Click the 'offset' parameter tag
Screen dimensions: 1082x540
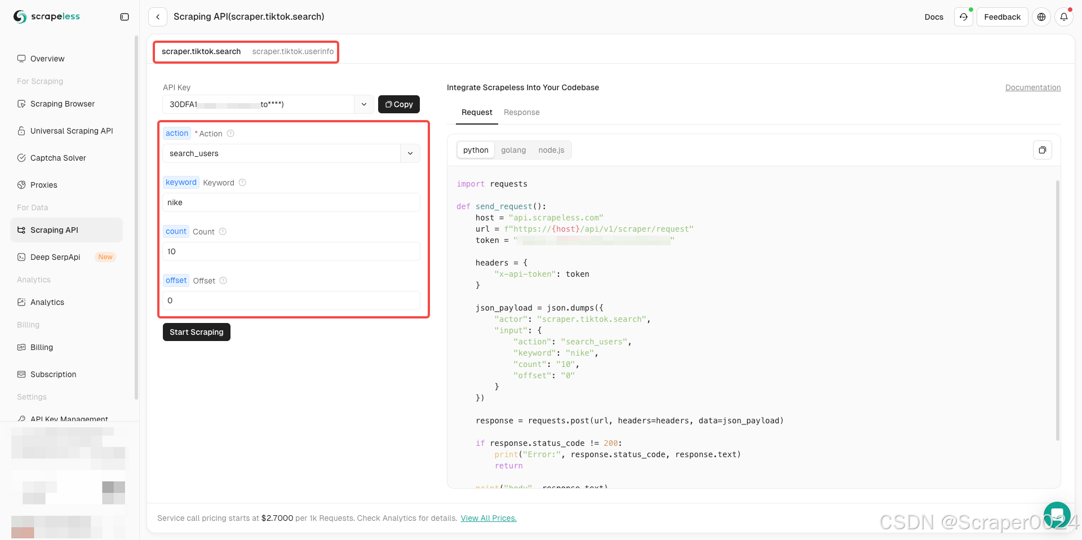[x=176, y=281]
